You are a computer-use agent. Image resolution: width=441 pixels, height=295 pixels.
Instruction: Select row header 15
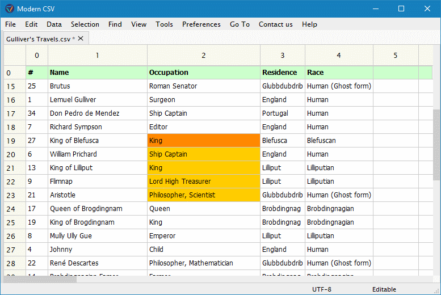15,86
